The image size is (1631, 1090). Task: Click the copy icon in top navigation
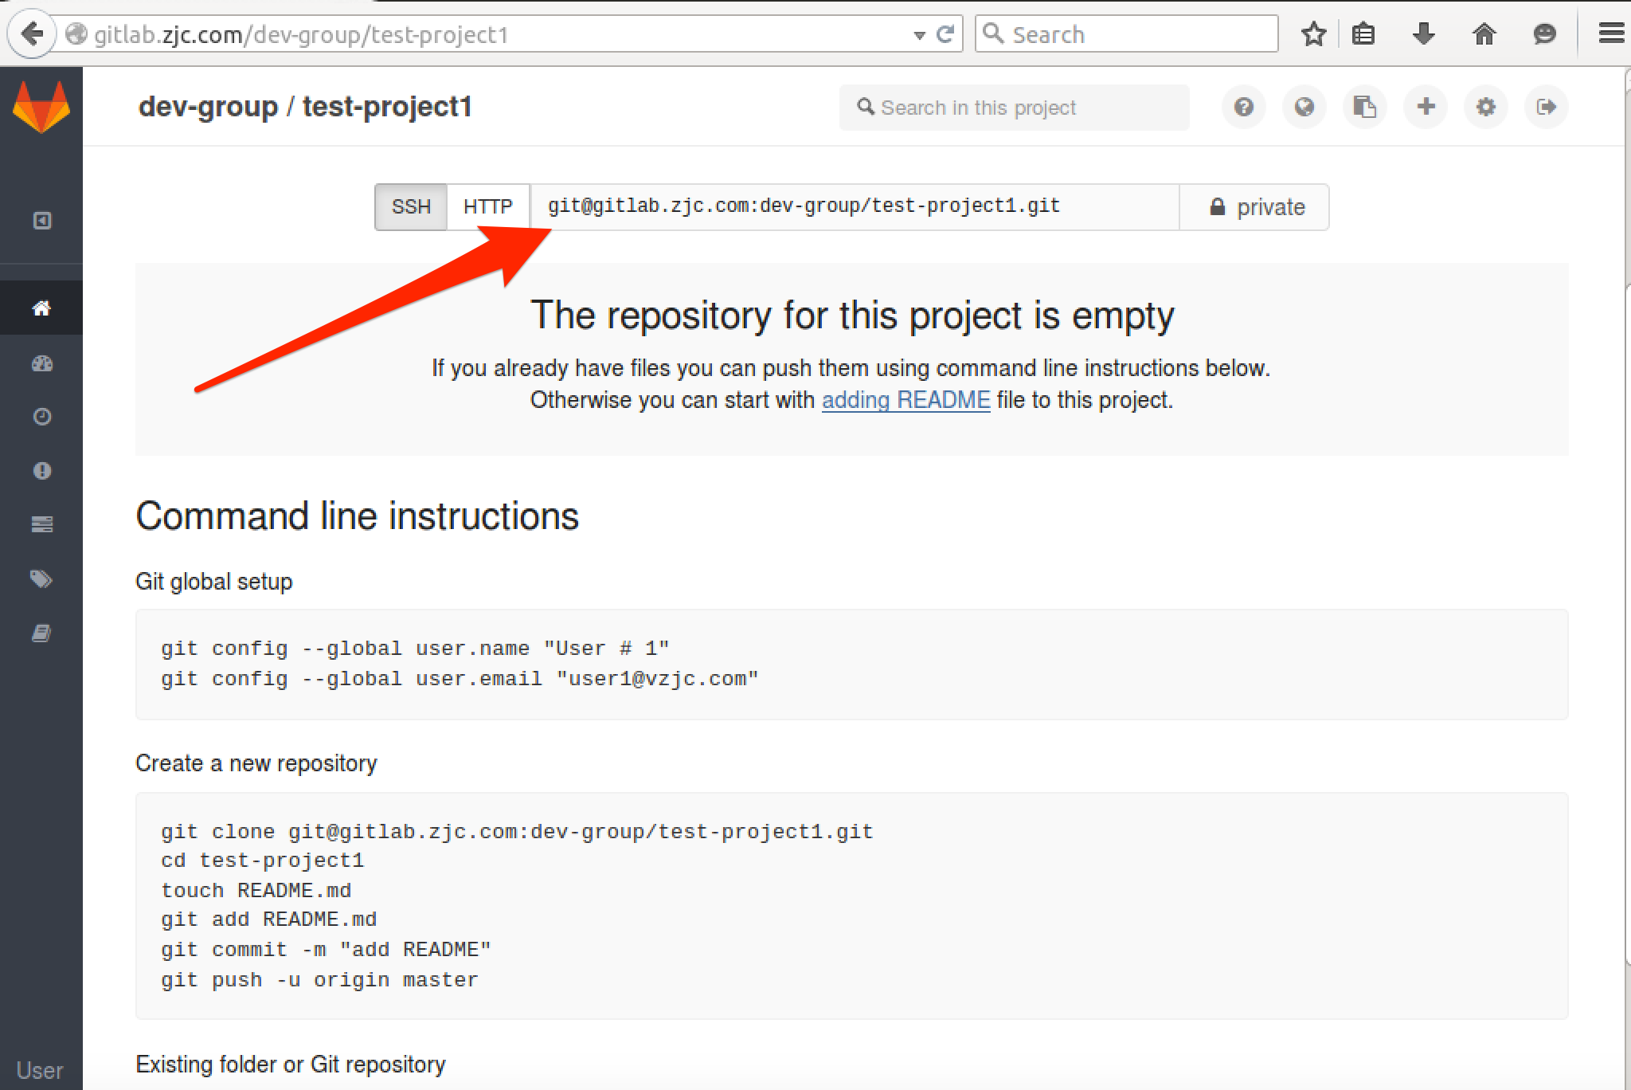click(1363, 106)
